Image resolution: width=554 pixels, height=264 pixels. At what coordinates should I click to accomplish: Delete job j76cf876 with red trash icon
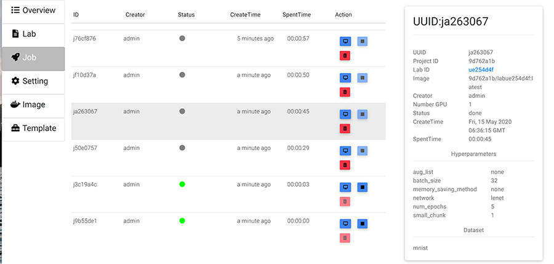click(x=345, y=56)
